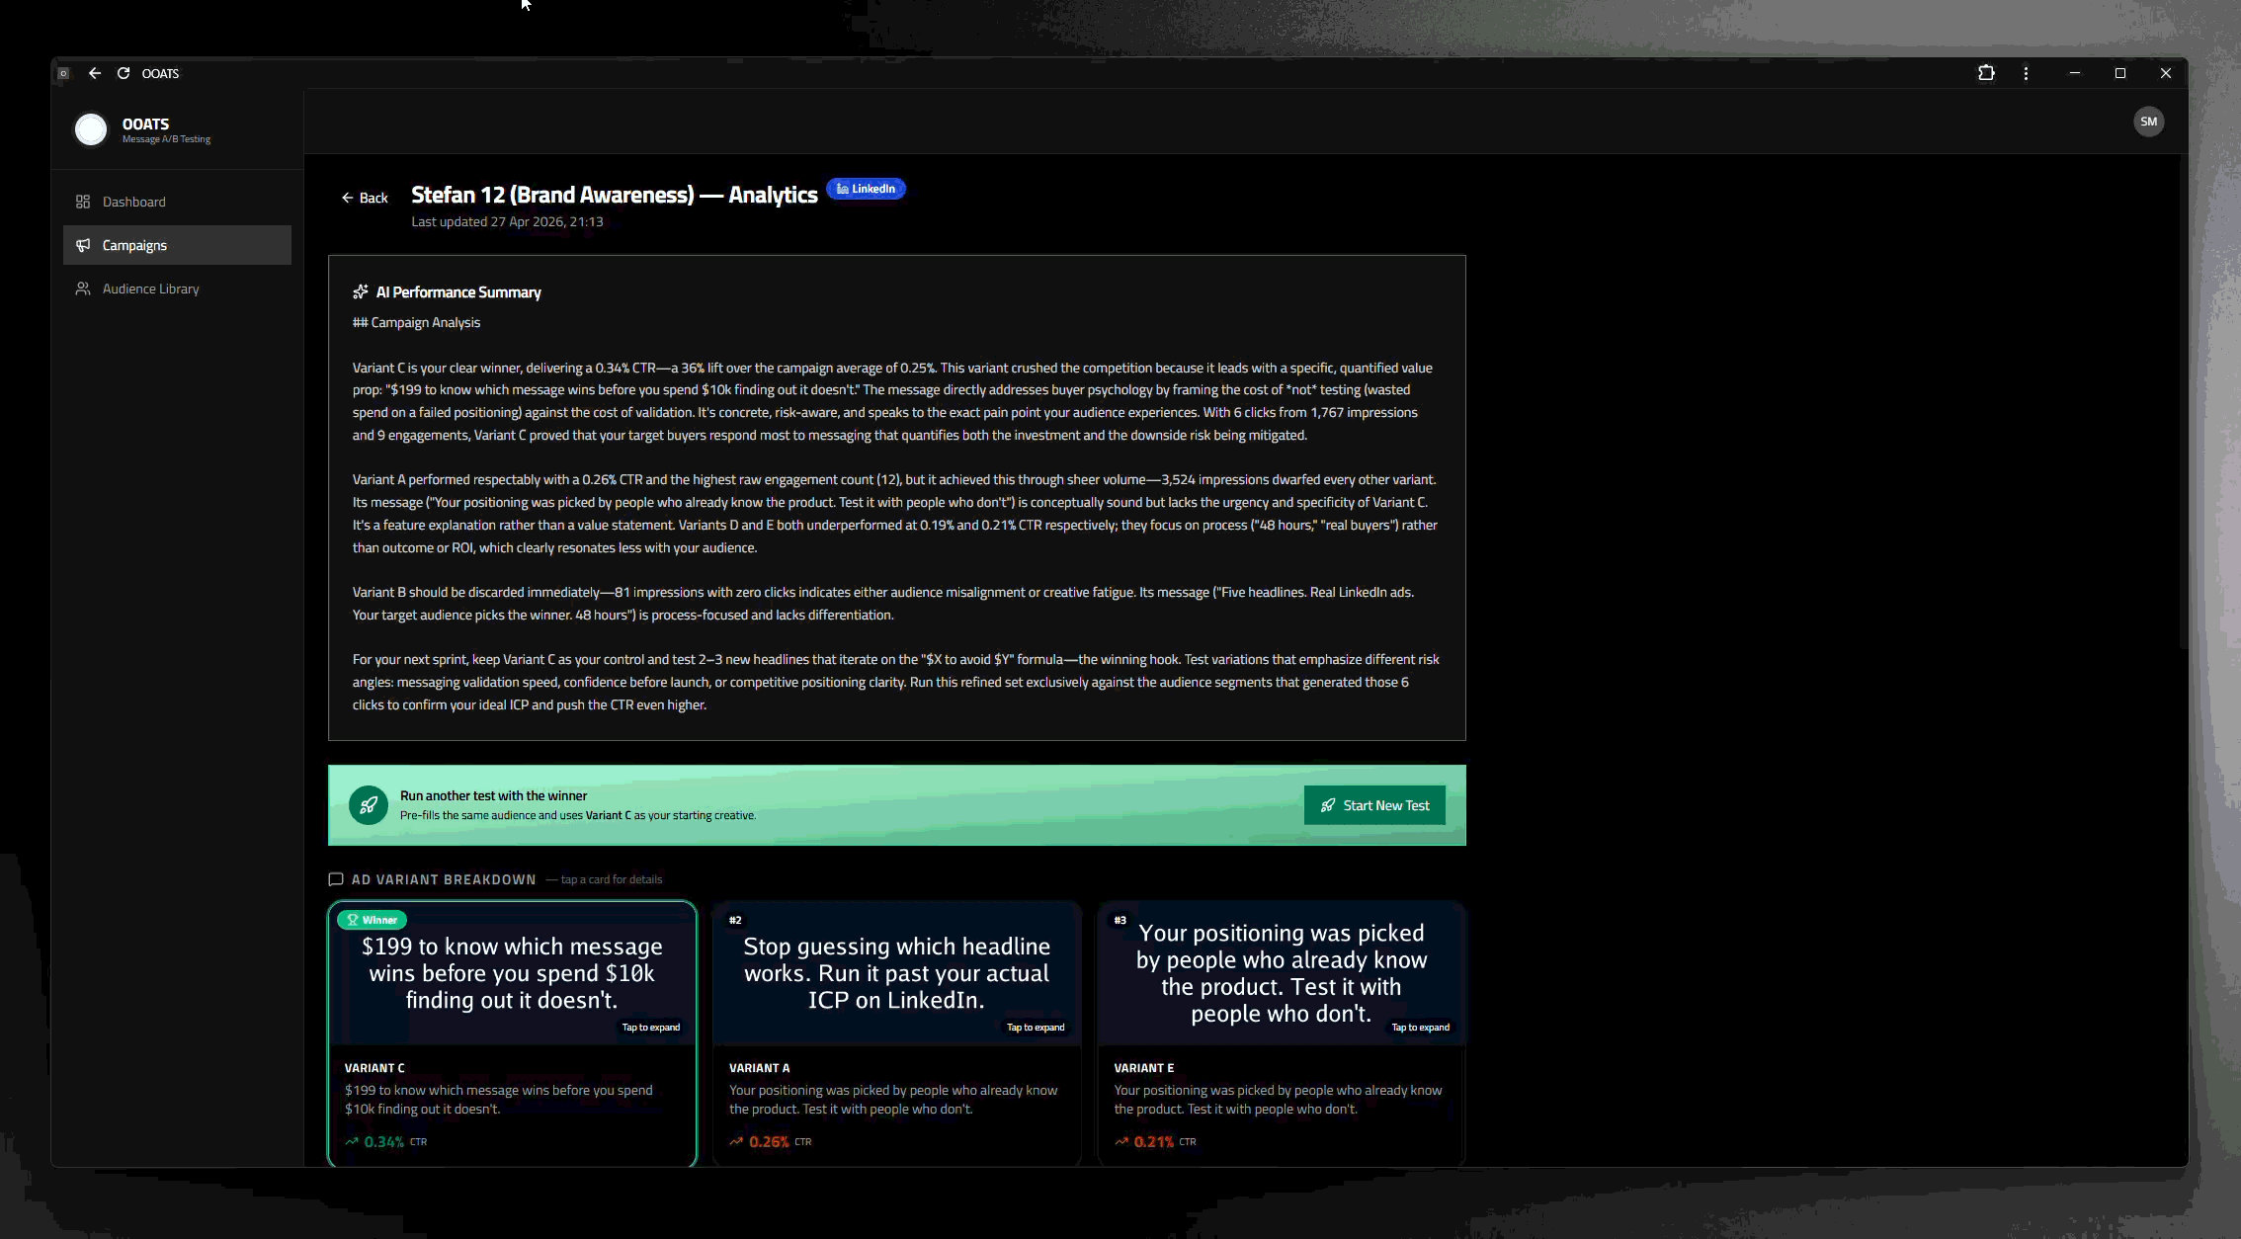
Task: Click the Variant E 0.21% trend icon
Action: [x=1121, y=1141]
